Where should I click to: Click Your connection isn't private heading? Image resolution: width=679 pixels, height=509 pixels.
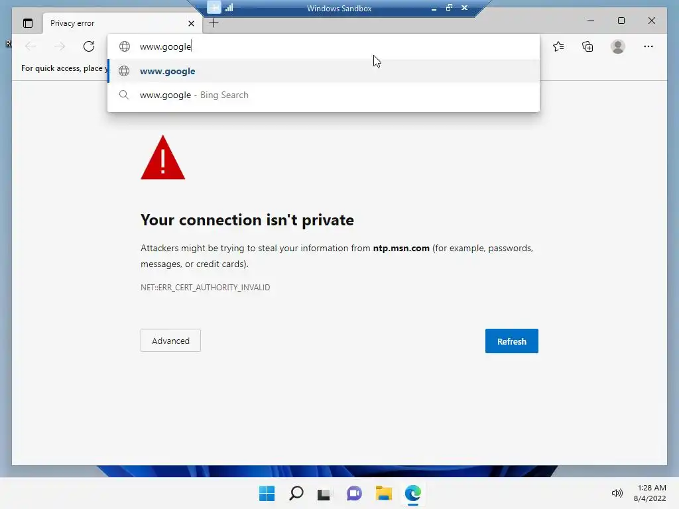click(247, 220)
